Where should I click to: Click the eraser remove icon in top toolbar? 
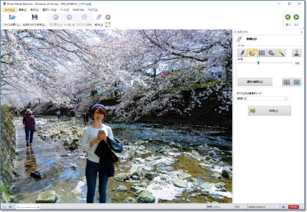point(99,18)
